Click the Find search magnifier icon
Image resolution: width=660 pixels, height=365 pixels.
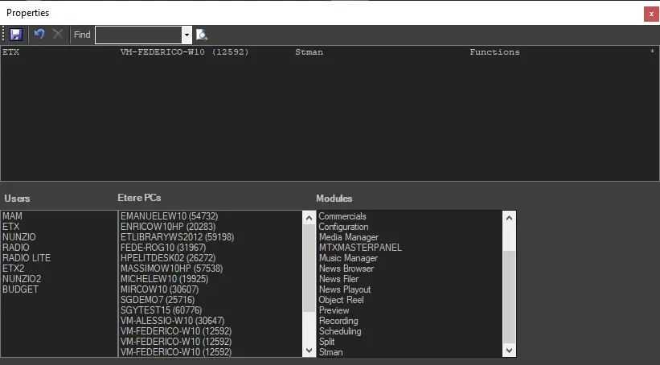[x=201, y=35]
